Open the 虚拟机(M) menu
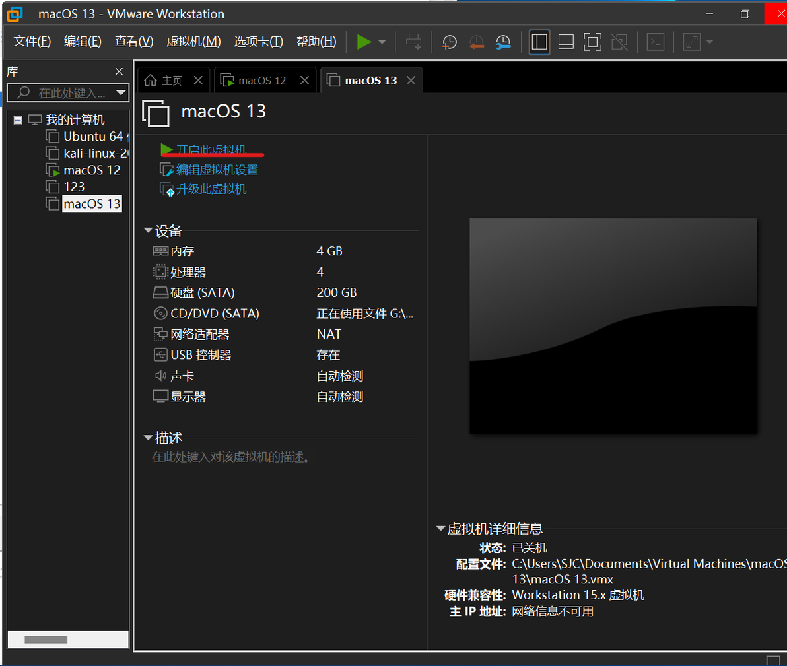This screenshot has height=666, width=787. coord(193,41)
